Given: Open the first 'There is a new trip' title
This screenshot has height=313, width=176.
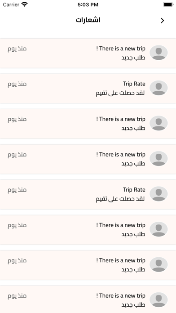Looking at the screenshot, I should [x=121, y=49].
